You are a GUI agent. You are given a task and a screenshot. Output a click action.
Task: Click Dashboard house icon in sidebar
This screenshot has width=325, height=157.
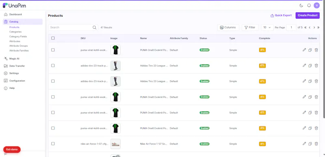tap(6, 15)
